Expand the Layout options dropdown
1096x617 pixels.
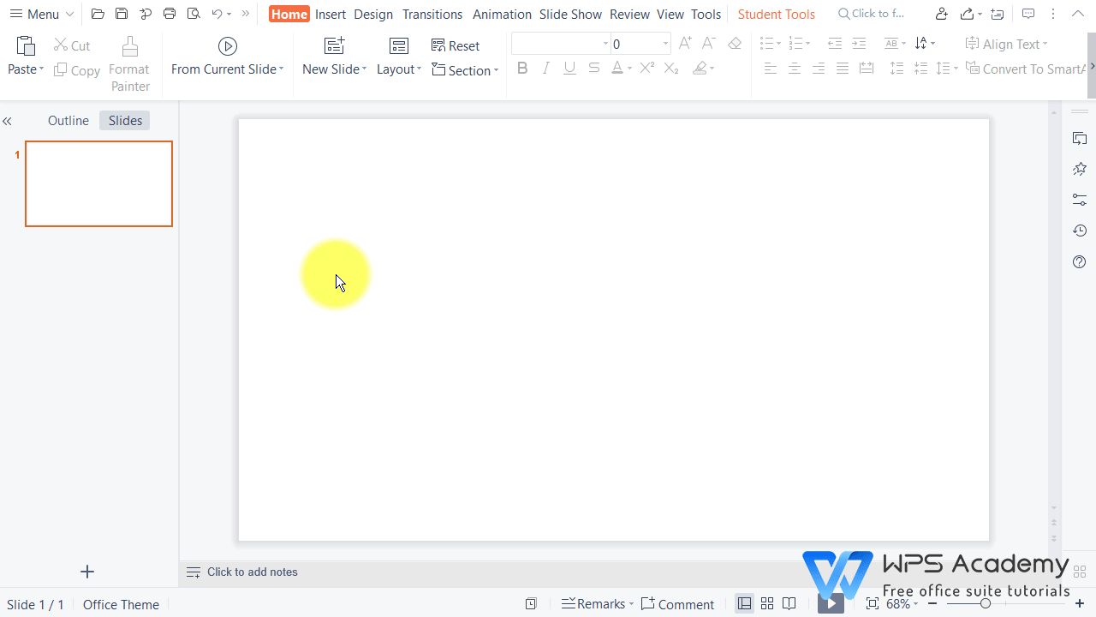[x=417, y=69]
